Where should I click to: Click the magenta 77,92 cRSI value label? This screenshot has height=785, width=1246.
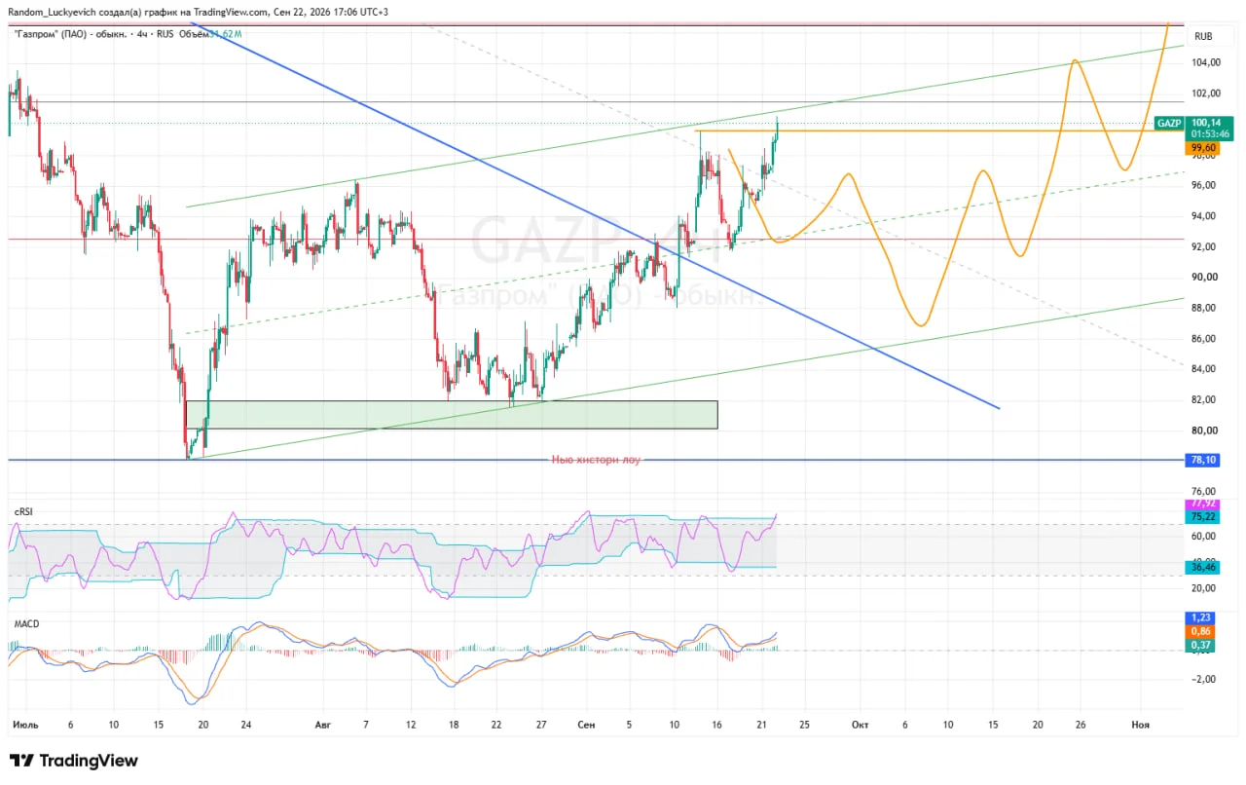tap(1203, 504)
